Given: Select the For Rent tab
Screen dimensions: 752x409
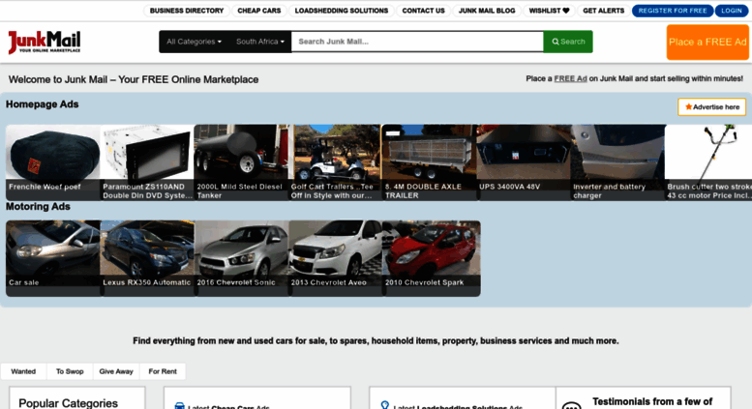Looking at the screenshot, I should click(163, 371).
